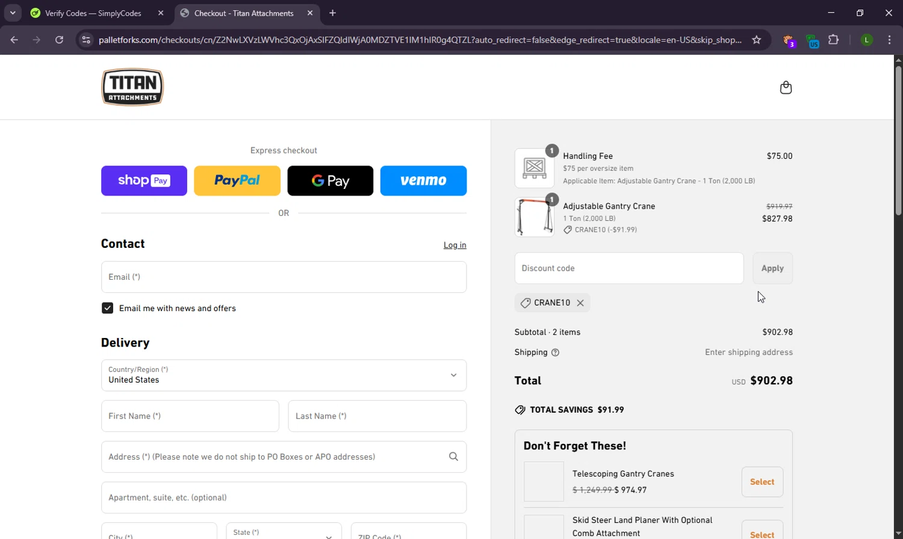The image size is (903, 539).
Task: Open the browser extensions puzzle icon
Action: pyautogui.click(x=834, y=40)
